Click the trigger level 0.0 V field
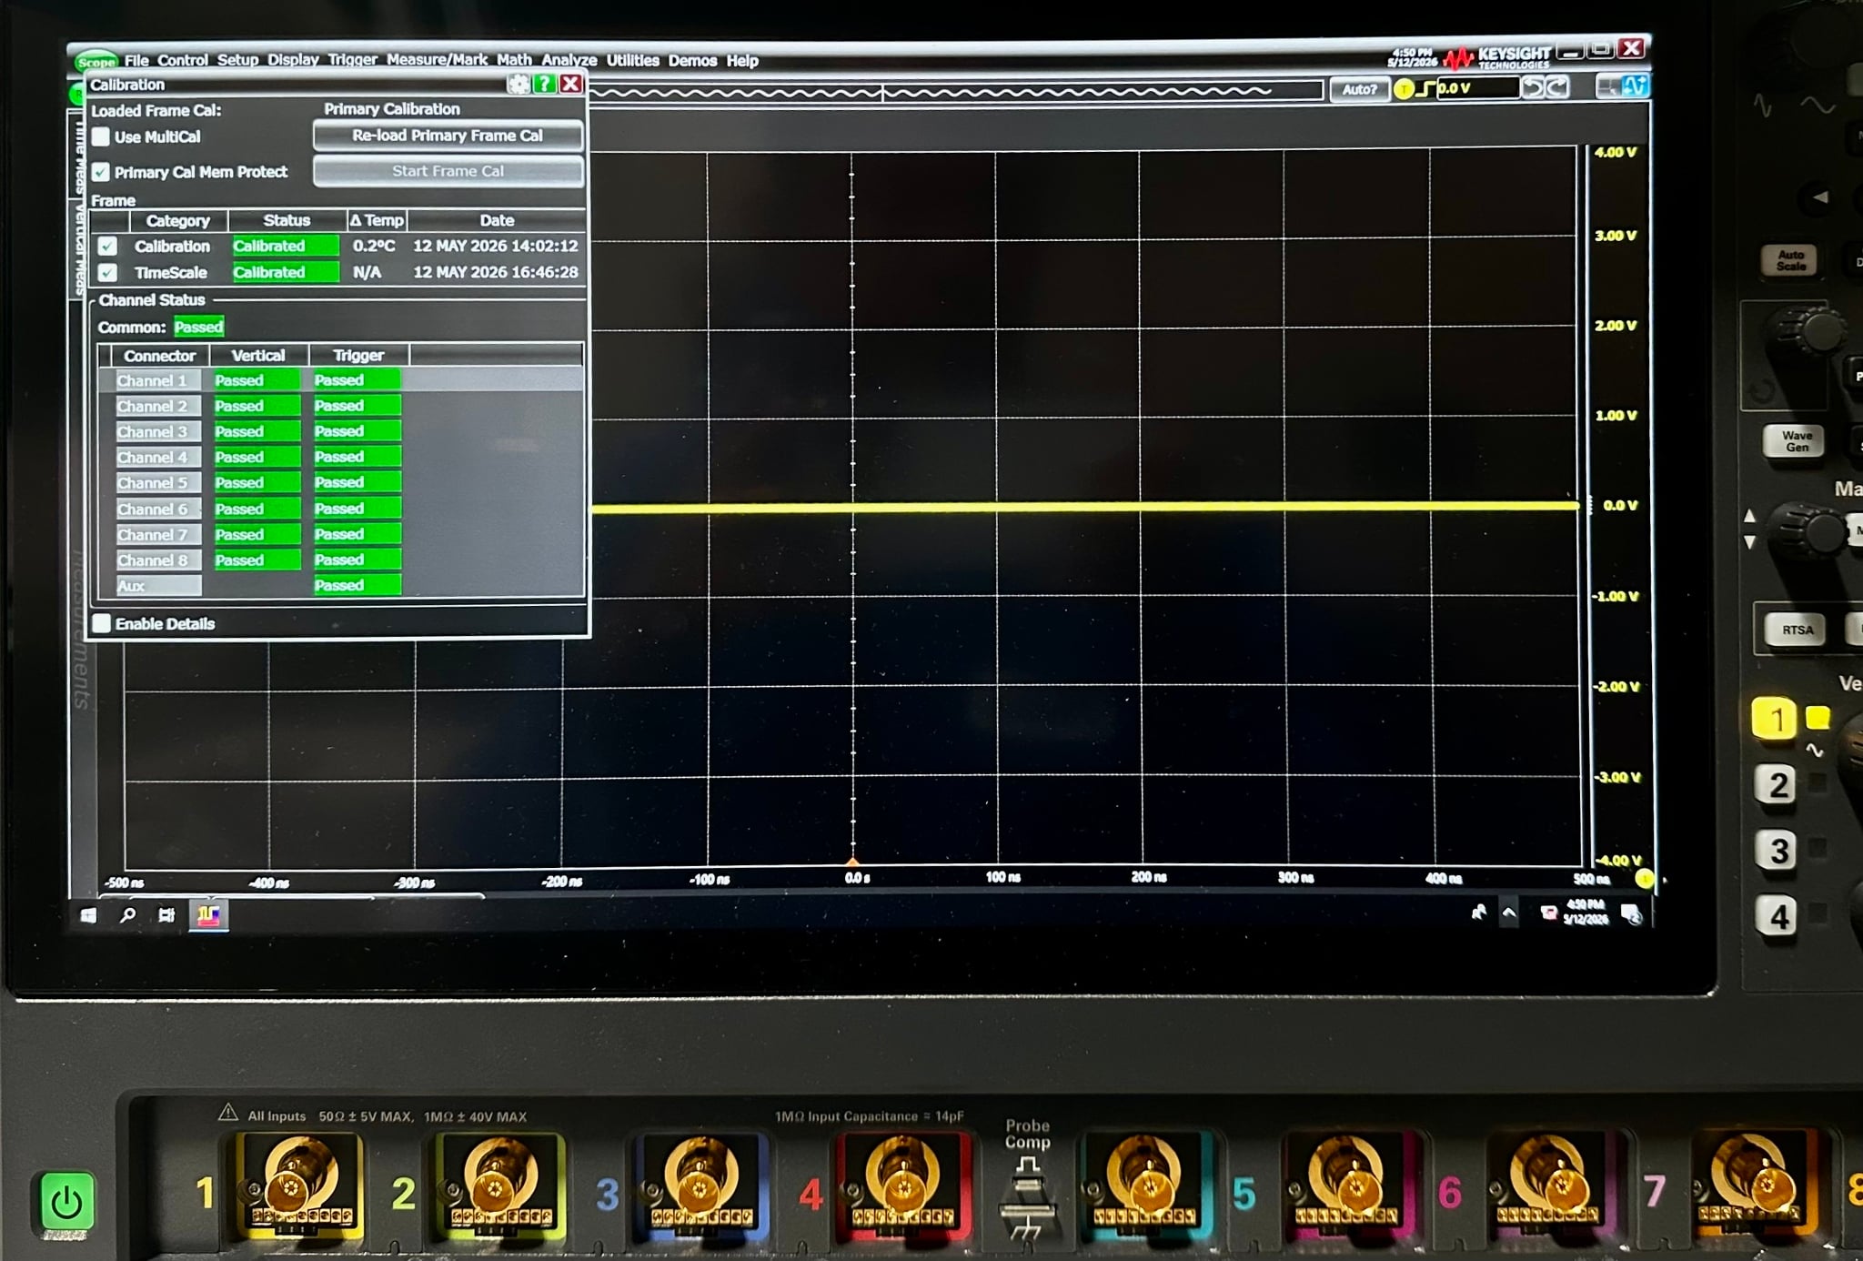 (x=1477, y=88)
